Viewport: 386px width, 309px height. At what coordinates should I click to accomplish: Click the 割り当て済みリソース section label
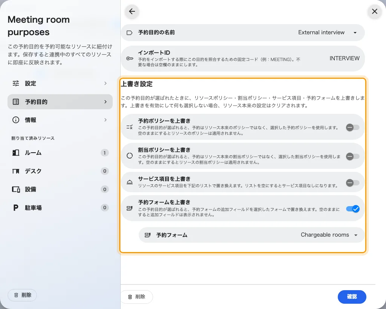[33, 138]
